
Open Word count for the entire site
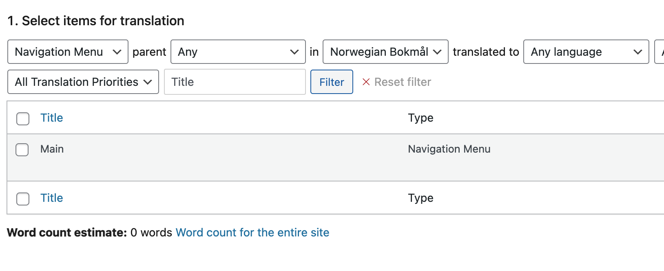point(252,232)
